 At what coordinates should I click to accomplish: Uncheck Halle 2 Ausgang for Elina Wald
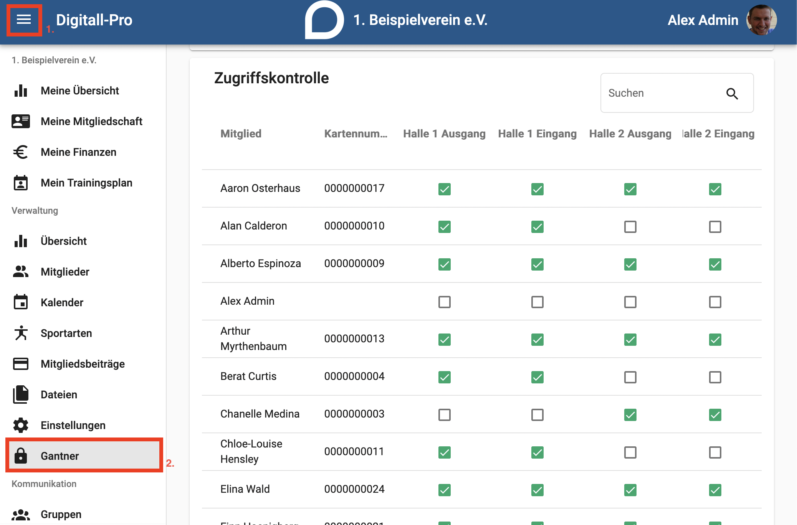[x=630, y=490]
